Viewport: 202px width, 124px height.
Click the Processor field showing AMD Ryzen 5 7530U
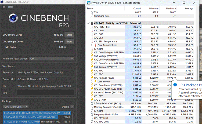tap(45, 72)
